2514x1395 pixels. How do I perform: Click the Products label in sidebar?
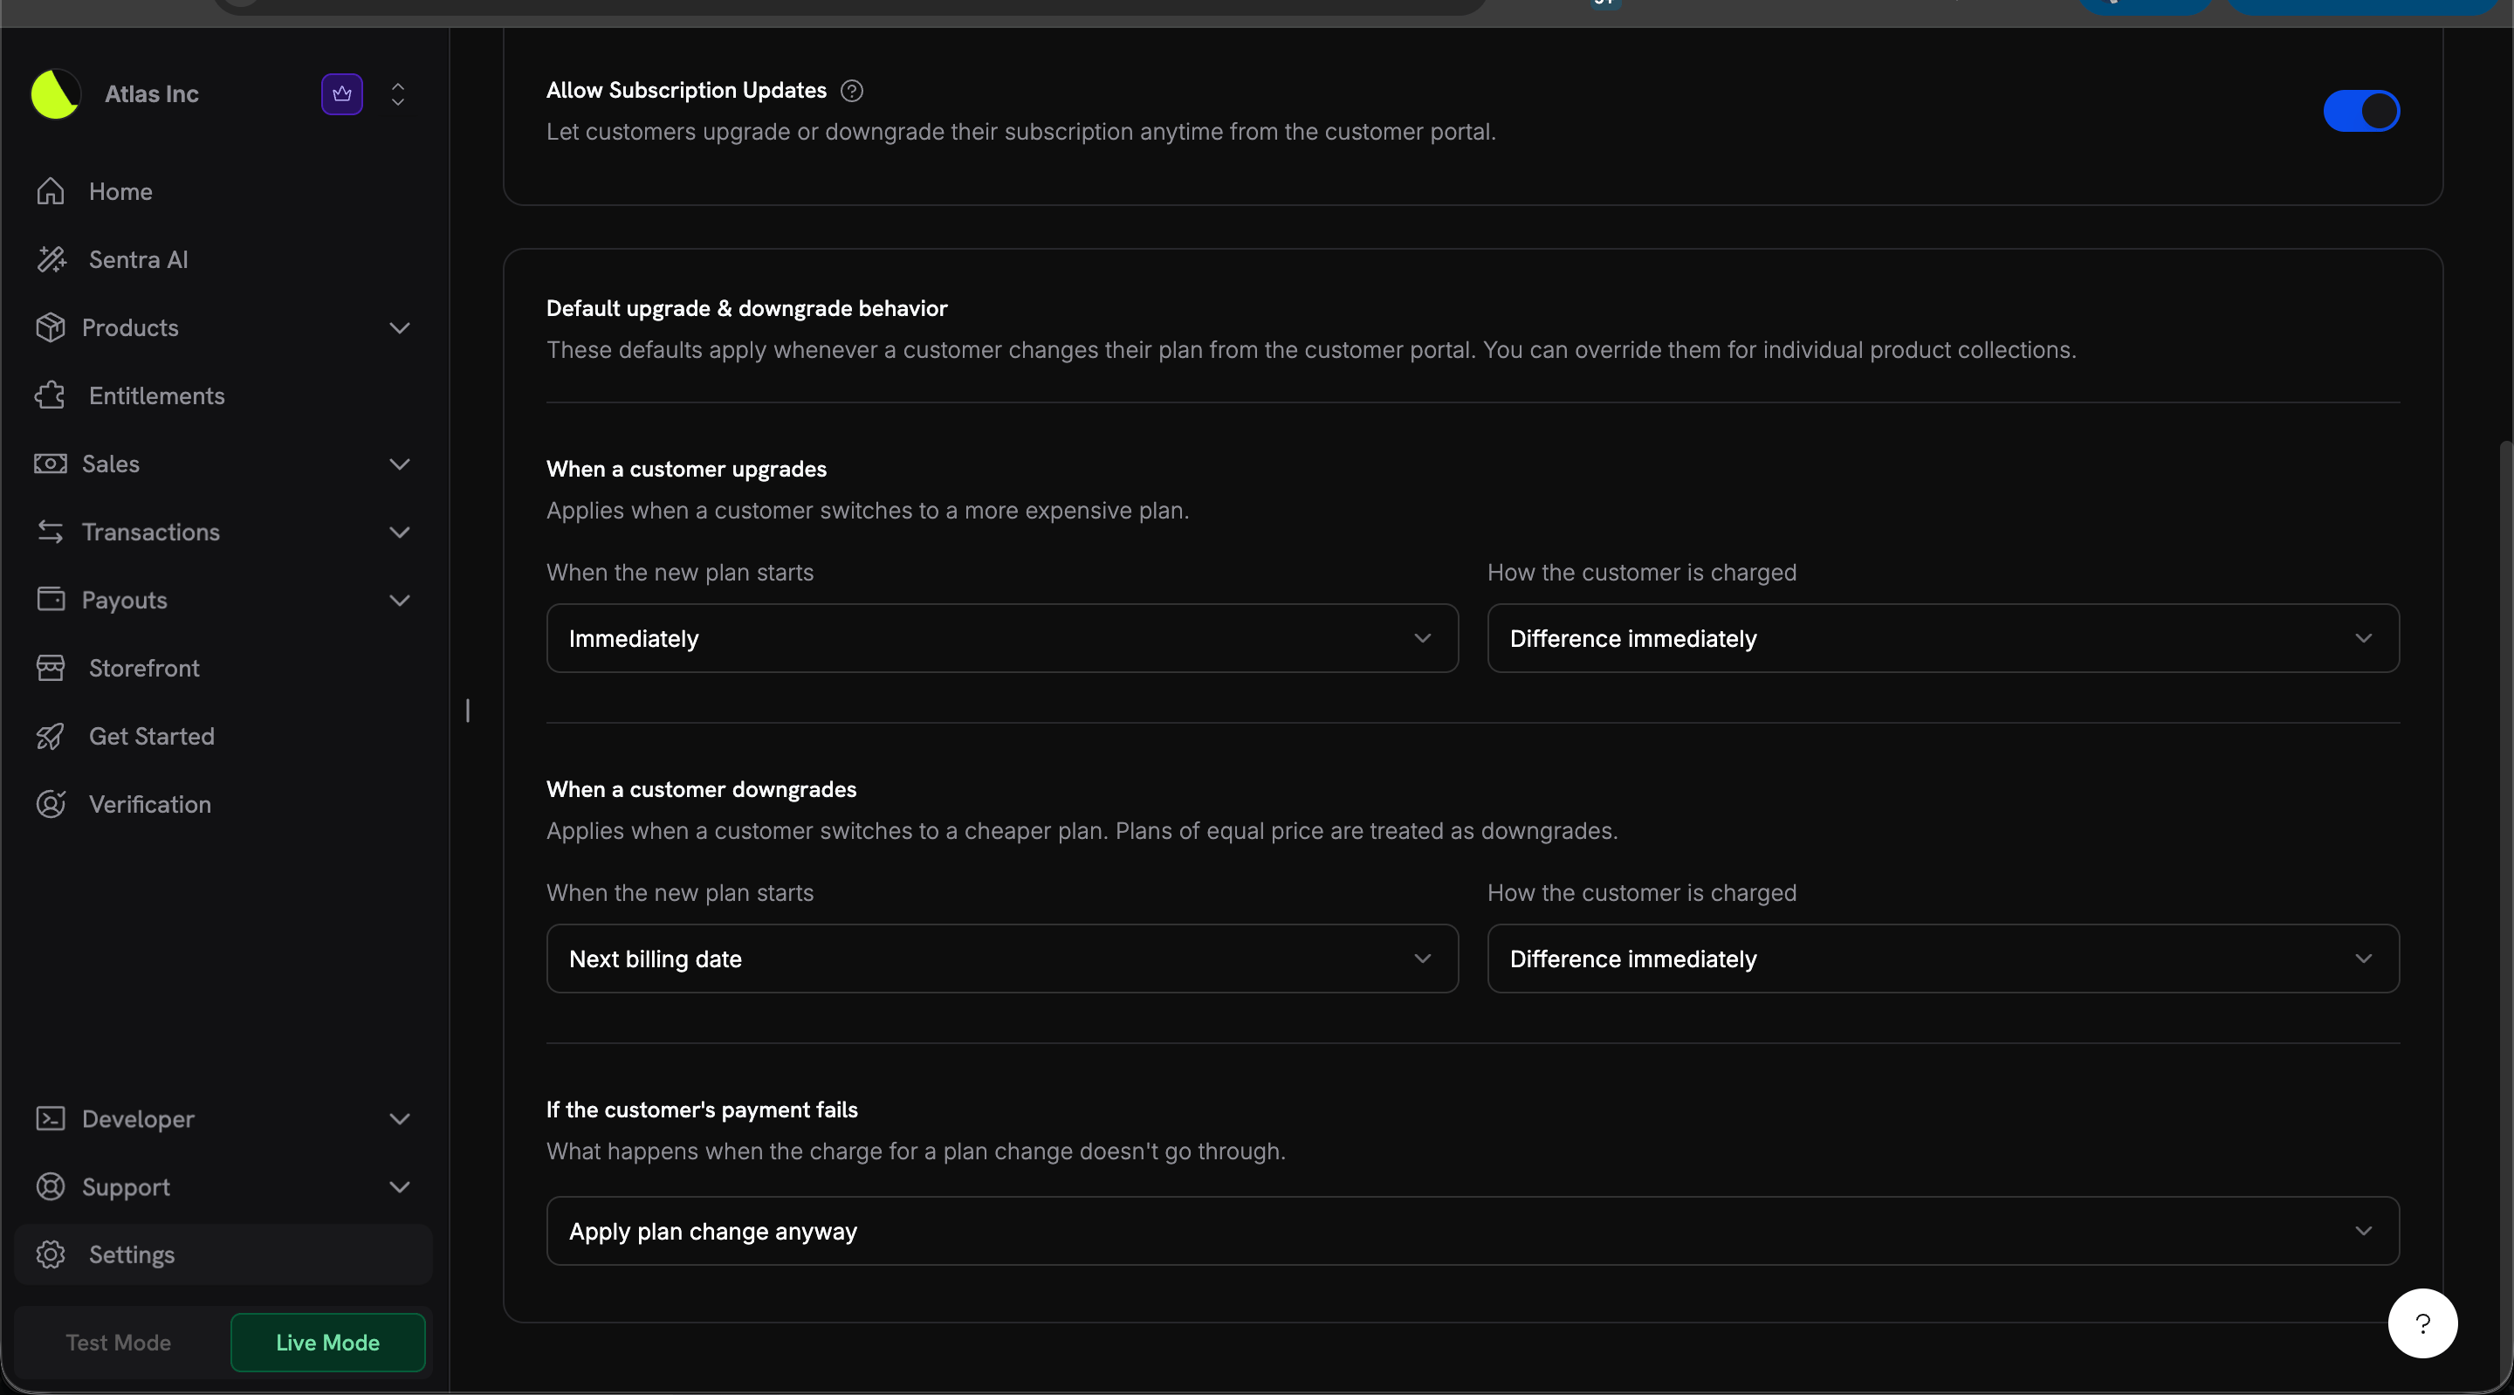[x=130, y=328]
